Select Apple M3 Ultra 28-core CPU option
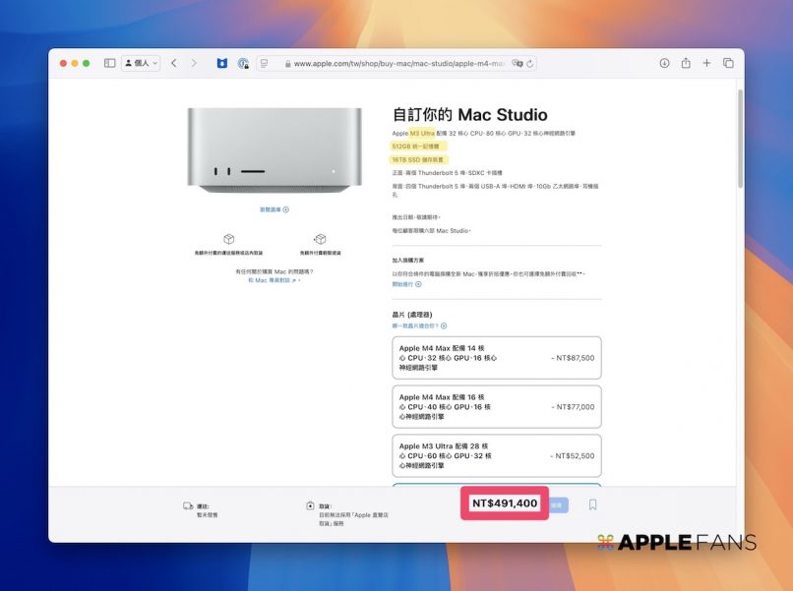The height and width of the screenshot is (591, 793). pos(496,455)
